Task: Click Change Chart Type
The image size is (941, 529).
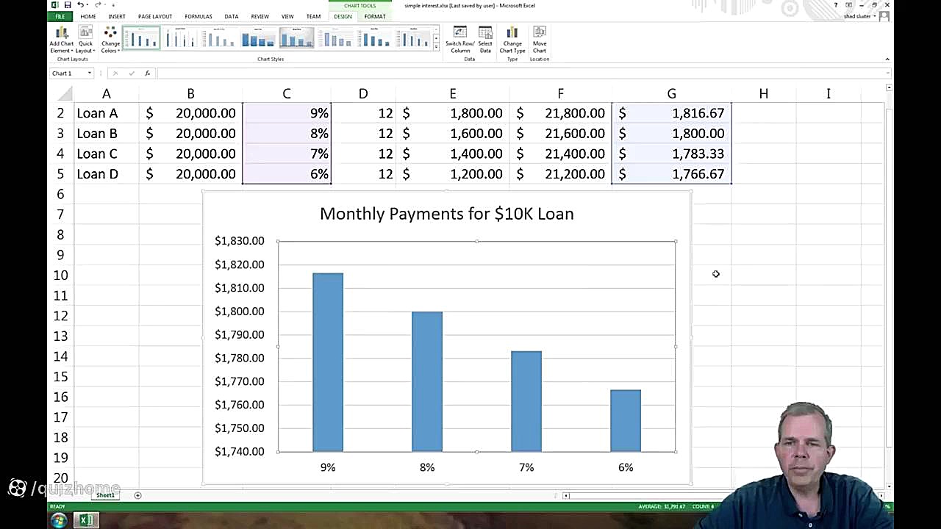Action: click(512, 40)
